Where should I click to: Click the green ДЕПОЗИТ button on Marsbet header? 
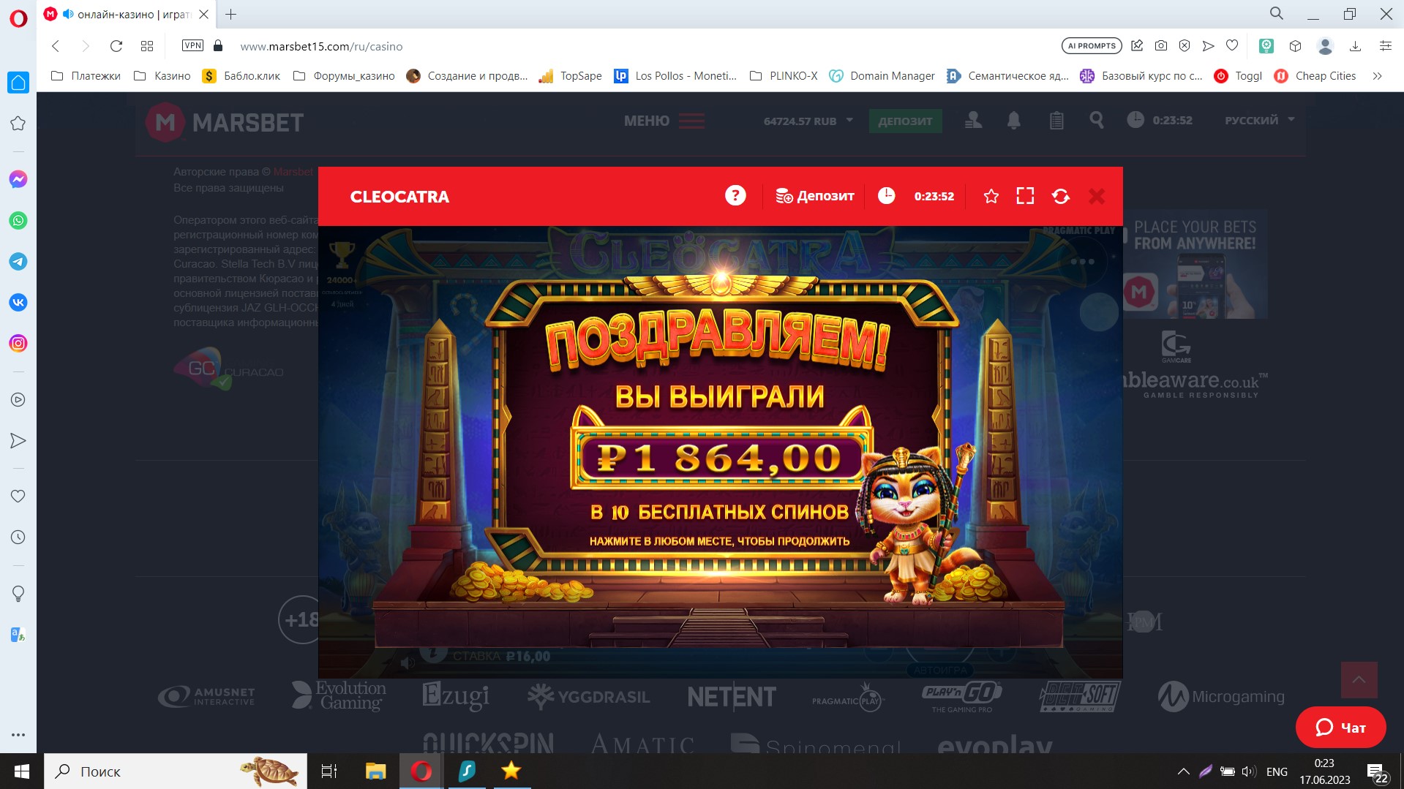click(x=905, y=121)
